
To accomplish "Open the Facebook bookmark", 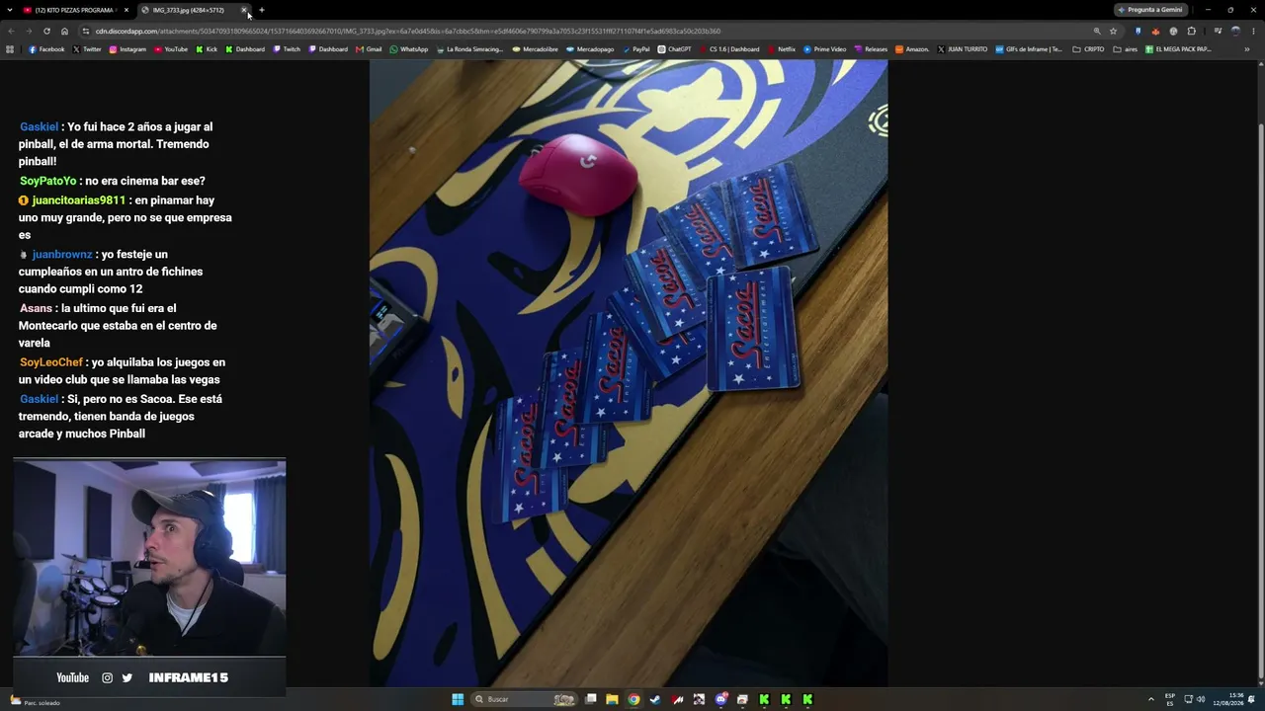I will pos(46,49).
